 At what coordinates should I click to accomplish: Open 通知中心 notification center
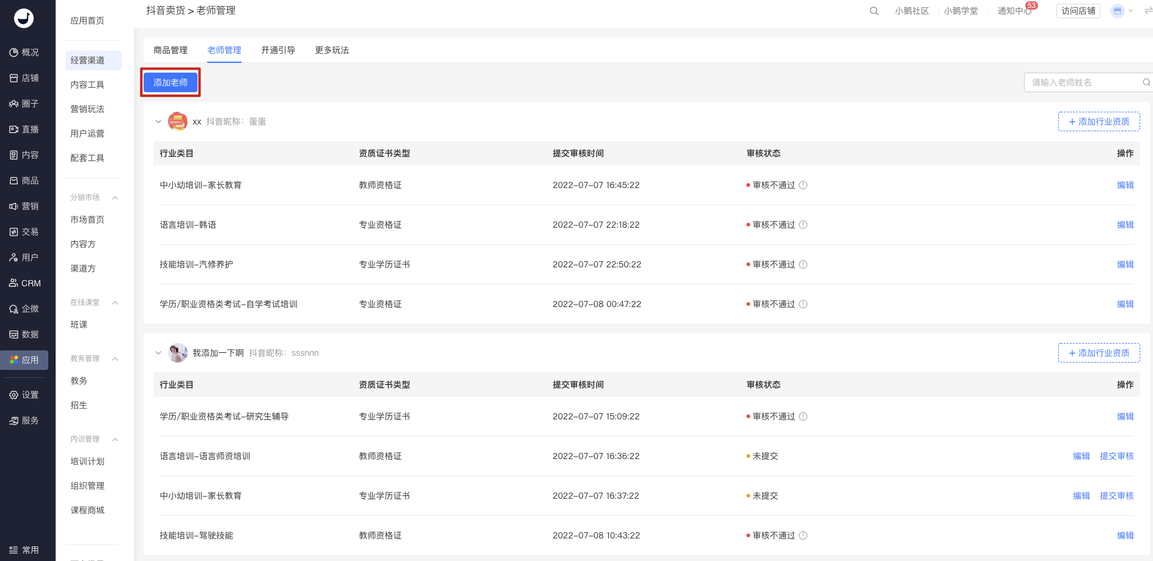[1014, 11]
